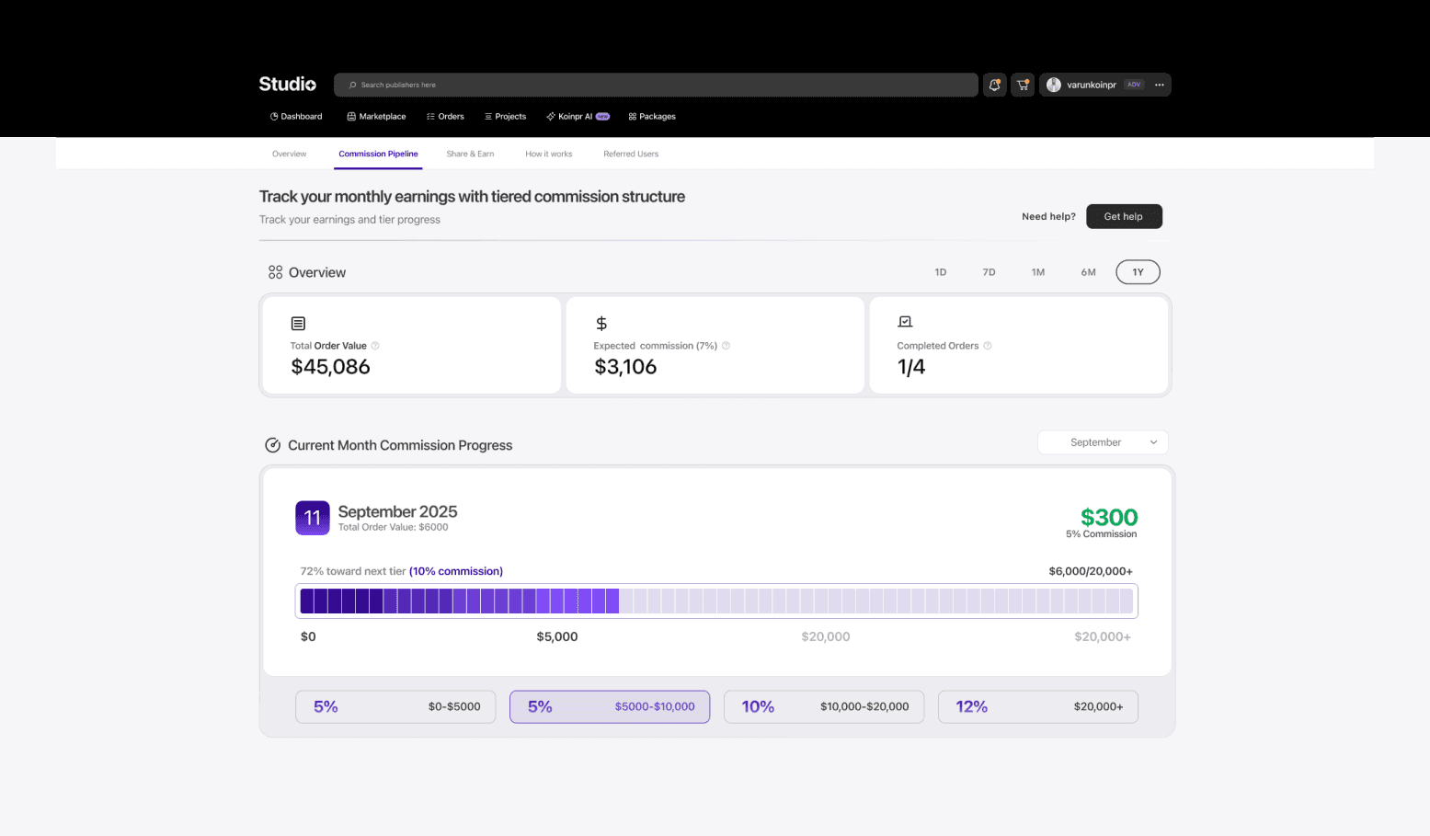
Task: Click the $0 marker under progress bar
Action: pos(308,636)
